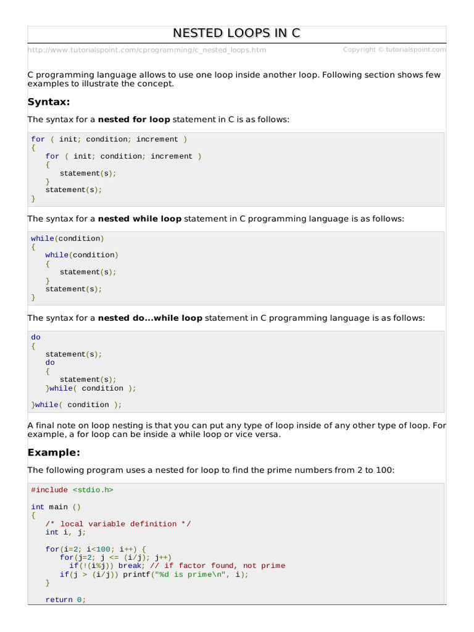Click the outer 'while(condition)' code line

pos(68,238)
